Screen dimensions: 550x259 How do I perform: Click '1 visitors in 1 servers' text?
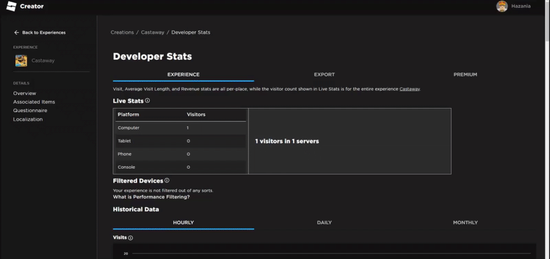[x=287, y=142]
